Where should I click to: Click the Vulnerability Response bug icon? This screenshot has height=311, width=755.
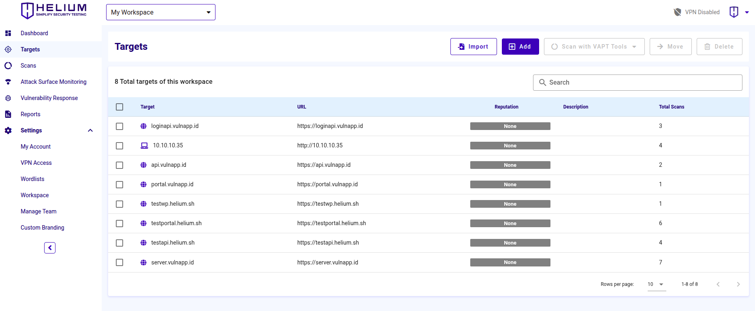click(8, 98)
